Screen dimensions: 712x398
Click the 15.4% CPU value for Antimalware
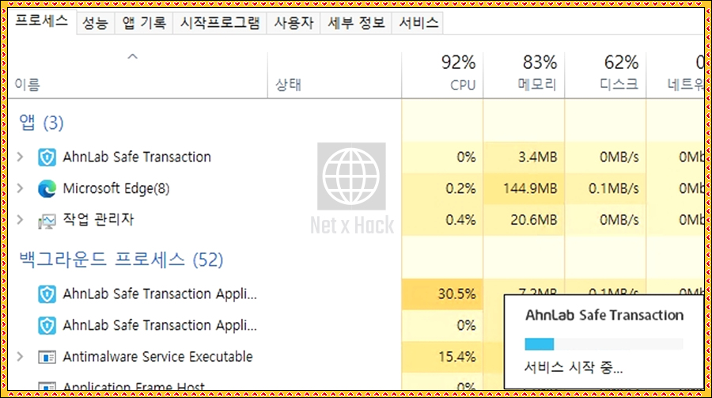(456, 357)
